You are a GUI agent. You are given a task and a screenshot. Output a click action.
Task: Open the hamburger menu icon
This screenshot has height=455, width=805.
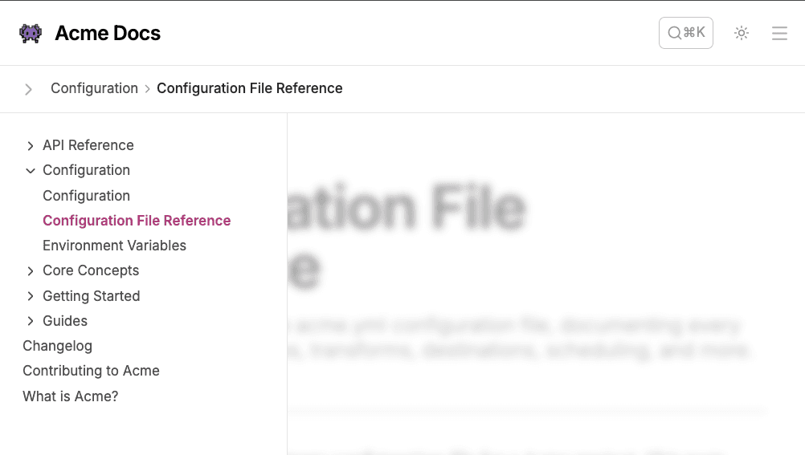tap(779, 33)
